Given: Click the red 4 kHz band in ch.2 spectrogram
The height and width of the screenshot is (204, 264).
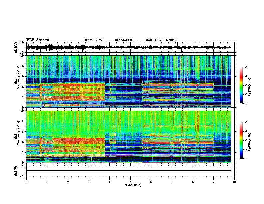Looking at the screenshot, I should point(79,141).
